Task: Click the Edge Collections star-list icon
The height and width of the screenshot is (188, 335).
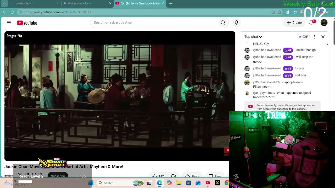Action: [295, 12]
